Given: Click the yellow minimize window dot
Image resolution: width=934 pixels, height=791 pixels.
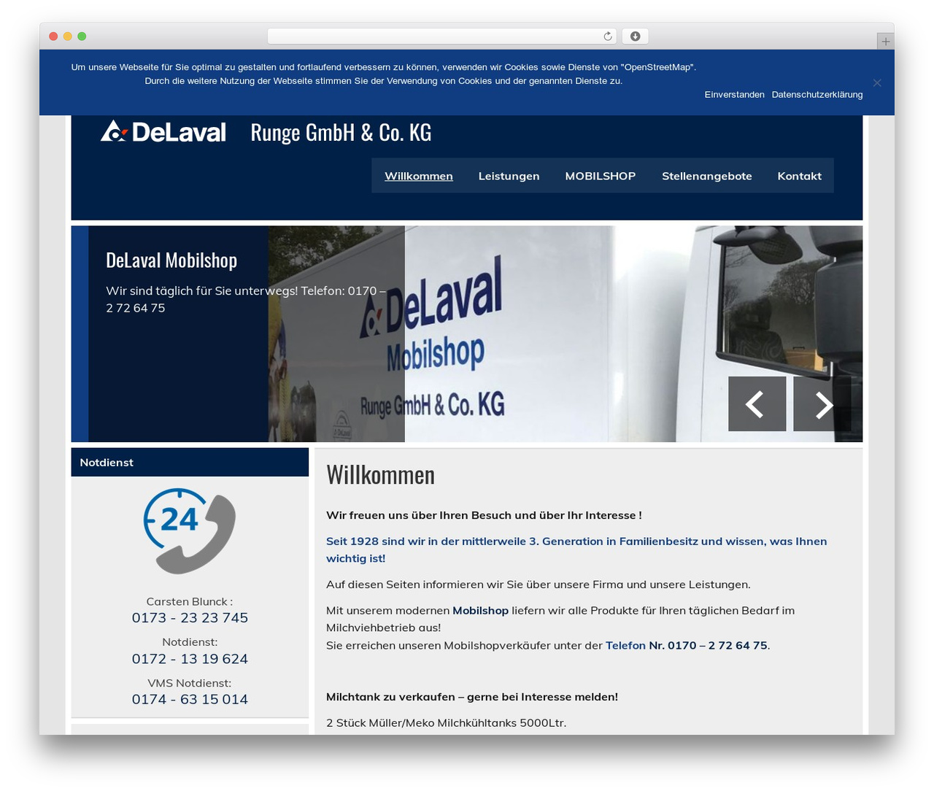Looking at the screenshot, I should tap(68, 36).
